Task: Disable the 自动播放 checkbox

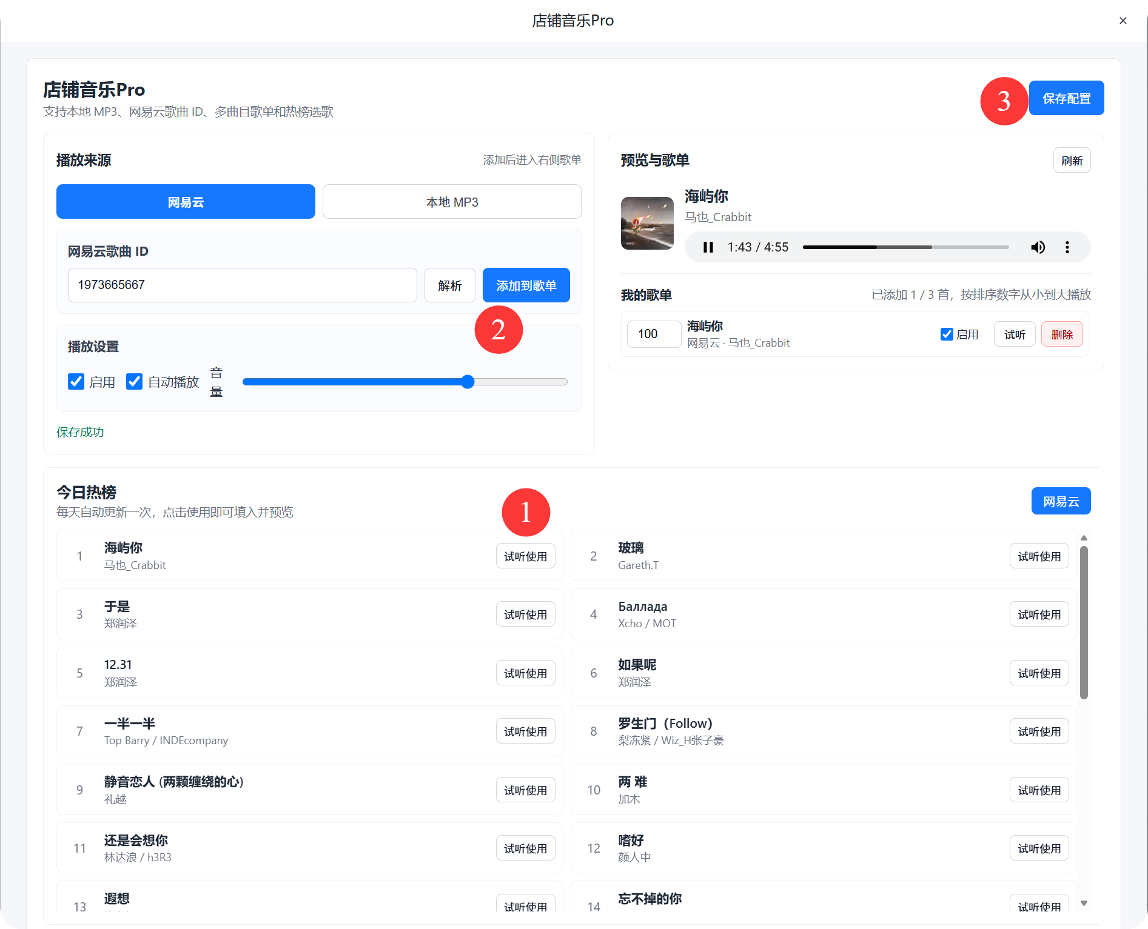Action: [135, 382]
